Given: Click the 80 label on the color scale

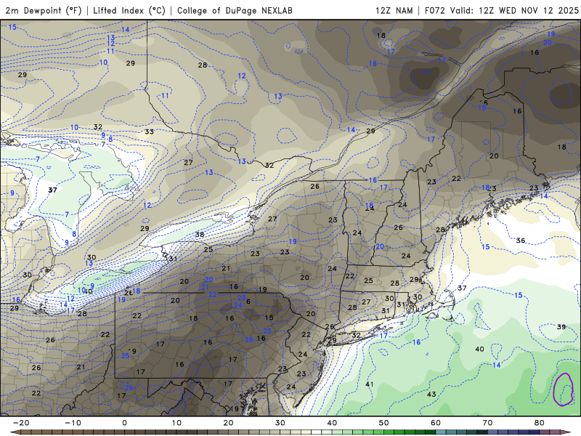Looking at the screenshot, I should [x=540, y=423].
